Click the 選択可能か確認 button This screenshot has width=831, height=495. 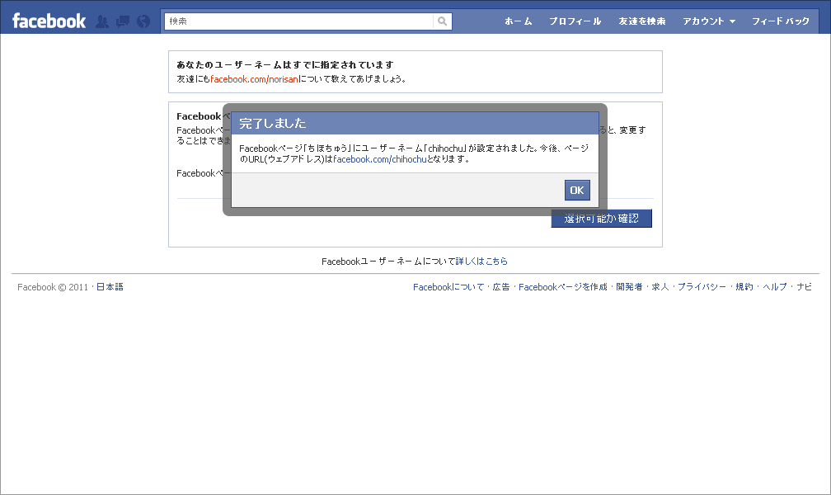[x=602, y=219]
